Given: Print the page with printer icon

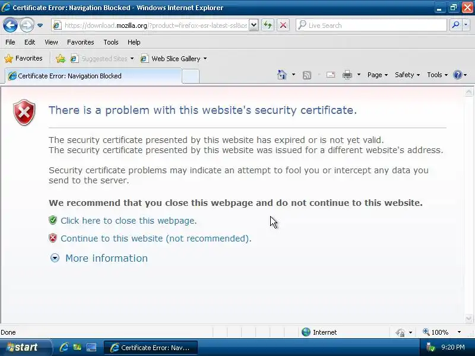Looking at the screenshot, I should pos(347,75).
